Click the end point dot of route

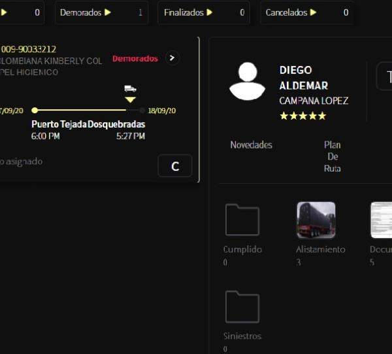pyautogui.click(x=142, y=110)
